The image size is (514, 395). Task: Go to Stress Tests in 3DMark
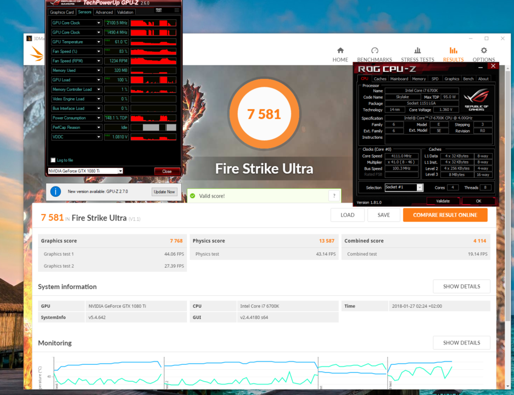click(417, 54)
